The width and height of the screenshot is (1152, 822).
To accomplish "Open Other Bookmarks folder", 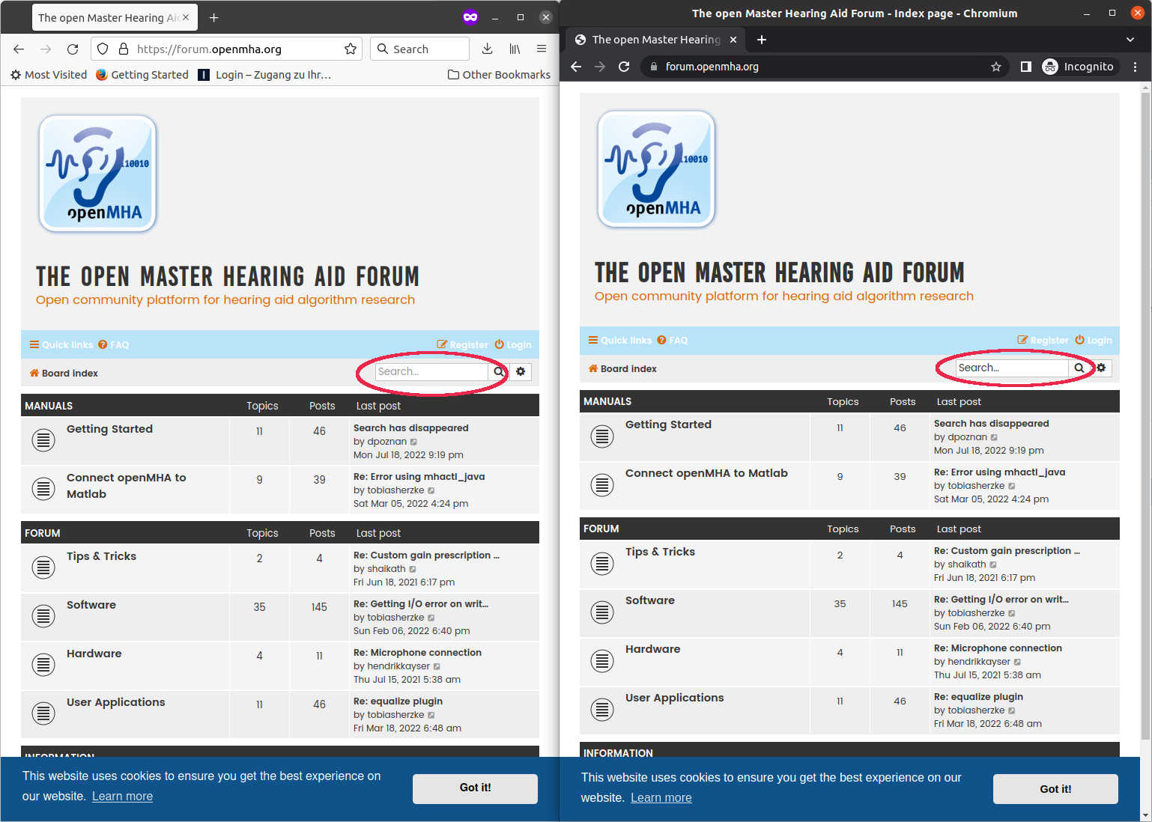I will click(x=499, y=75).
